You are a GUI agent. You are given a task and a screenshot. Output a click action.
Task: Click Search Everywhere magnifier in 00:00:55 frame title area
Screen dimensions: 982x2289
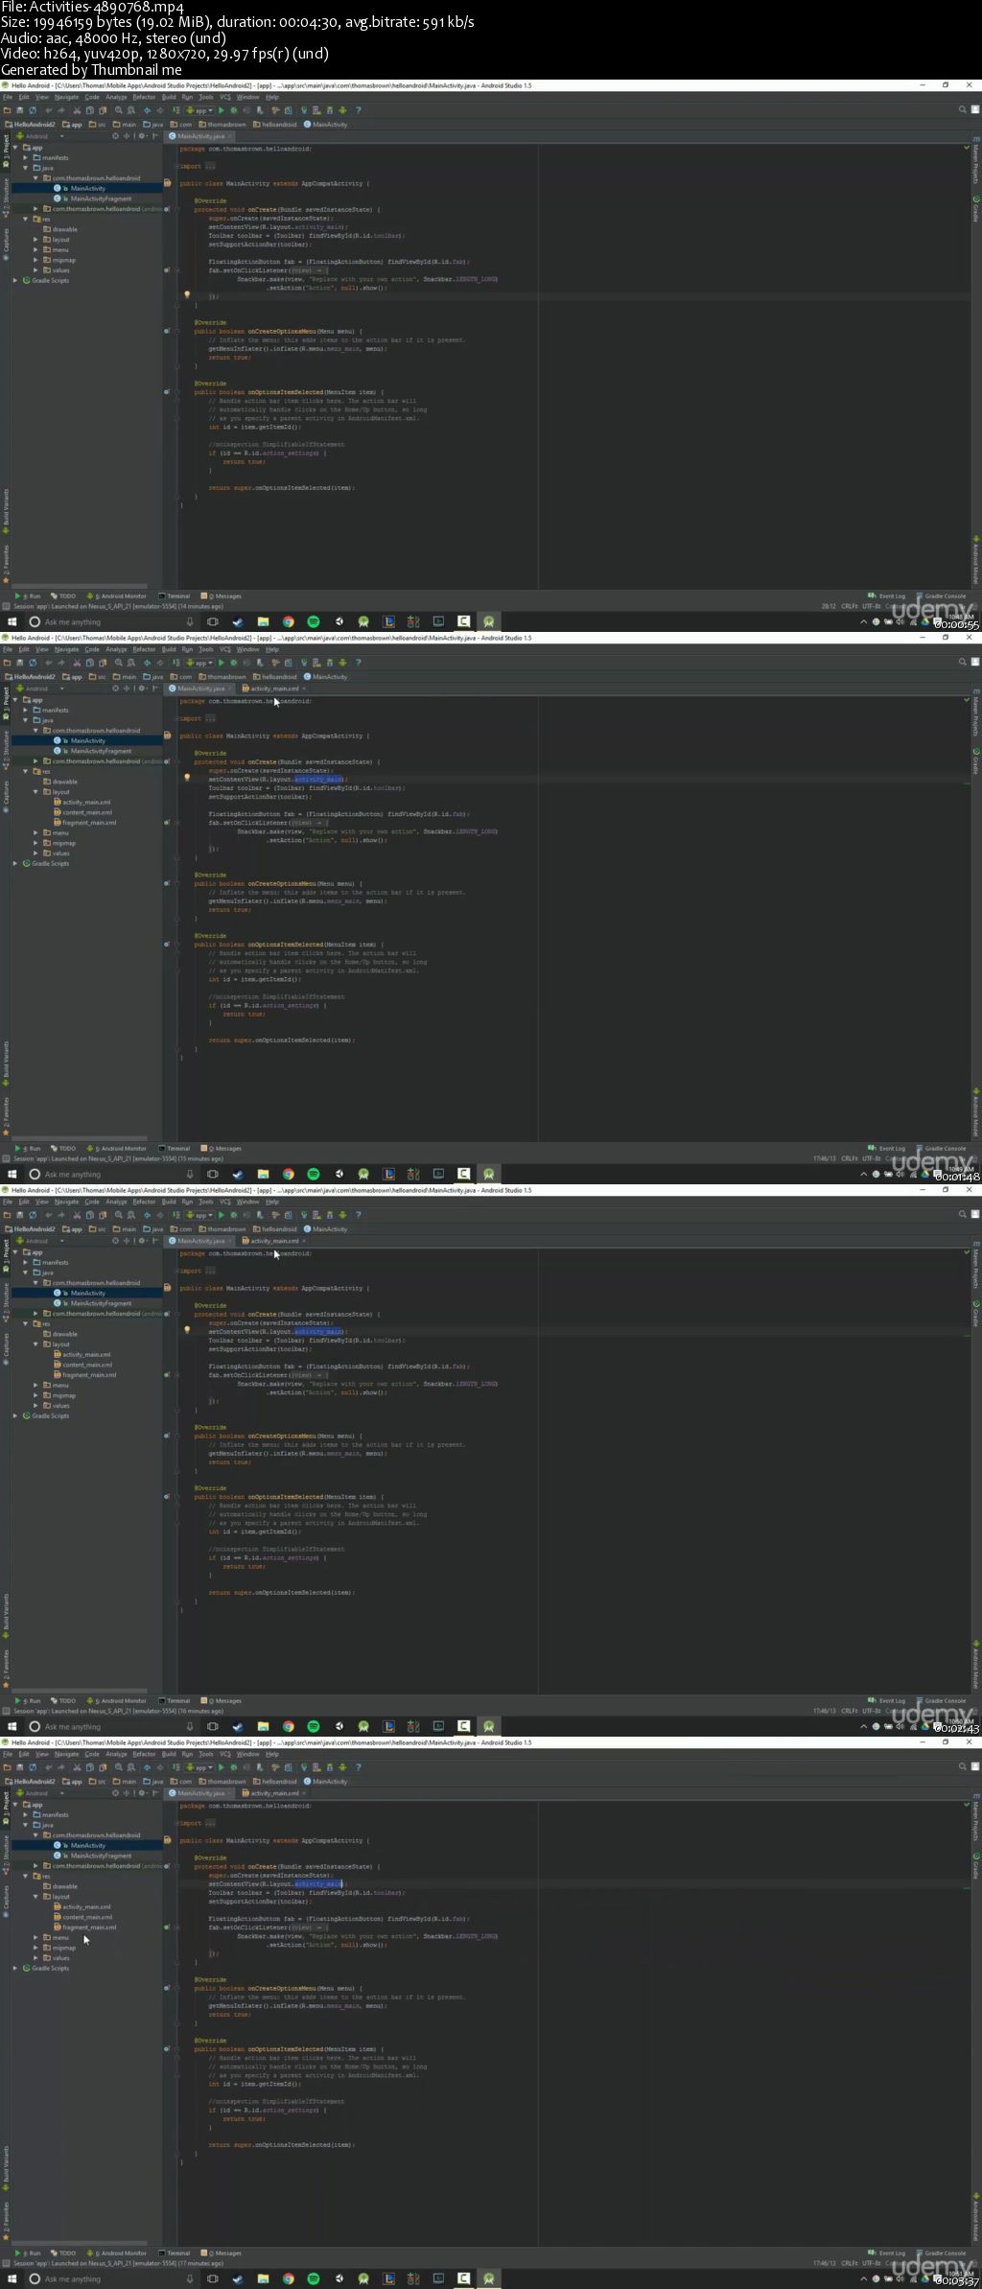point(963,110)
